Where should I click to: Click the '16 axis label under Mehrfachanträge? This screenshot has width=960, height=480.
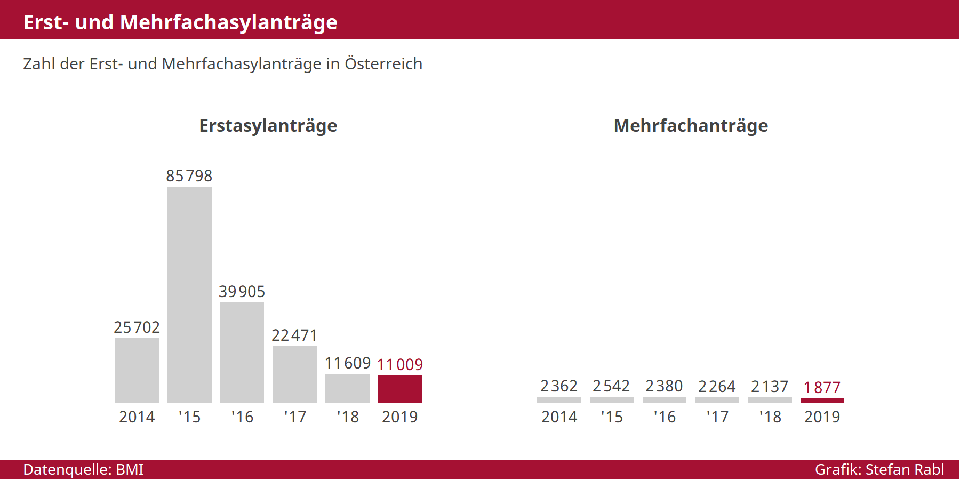665,417
